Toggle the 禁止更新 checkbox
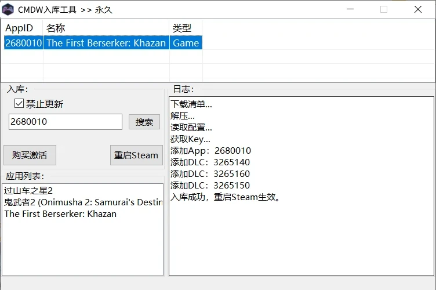Image resolution: width=436 pixels, height=290 pixels. [19, 103]
